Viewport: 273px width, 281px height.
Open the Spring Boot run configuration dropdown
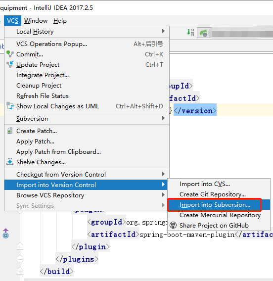pos(235,33)
